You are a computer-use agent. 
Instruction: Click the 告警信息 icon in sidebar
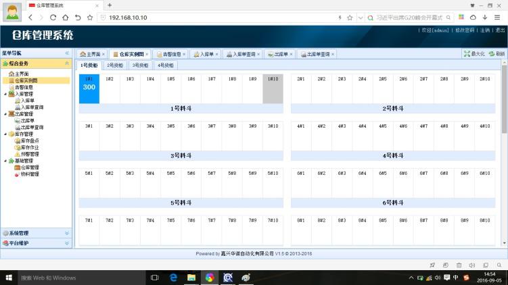[11, 87]
